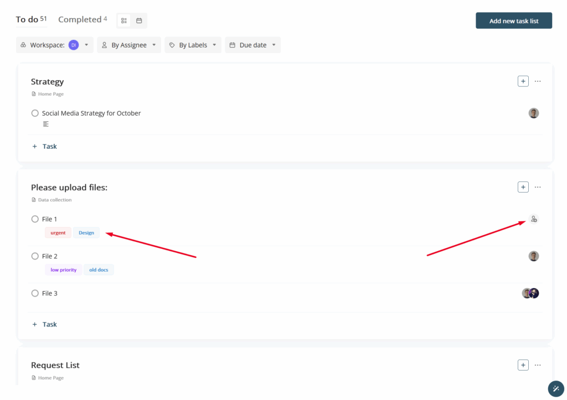
Task: Click + Task under the Strategy list
Action: 45,147
